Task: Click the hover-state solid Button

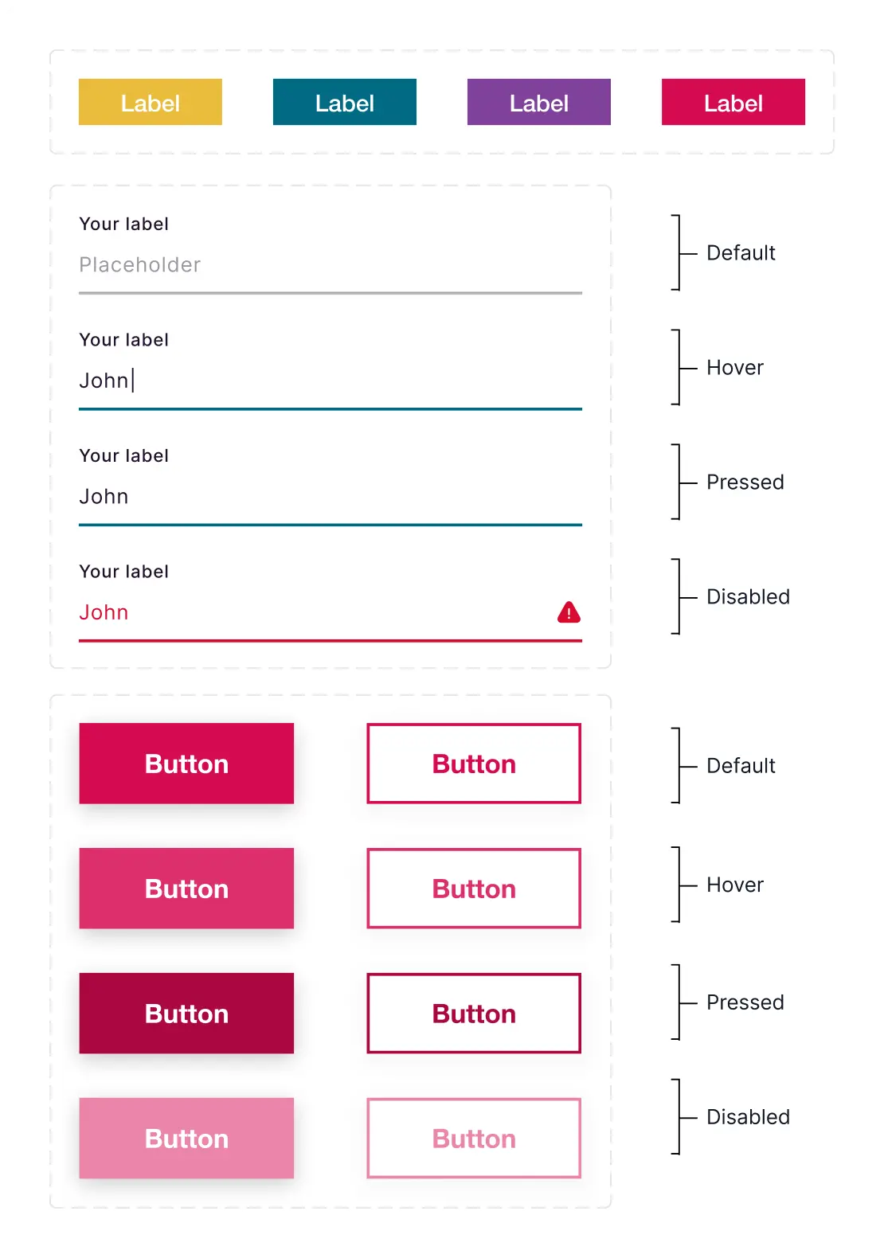Action: (x=186, y=889)
